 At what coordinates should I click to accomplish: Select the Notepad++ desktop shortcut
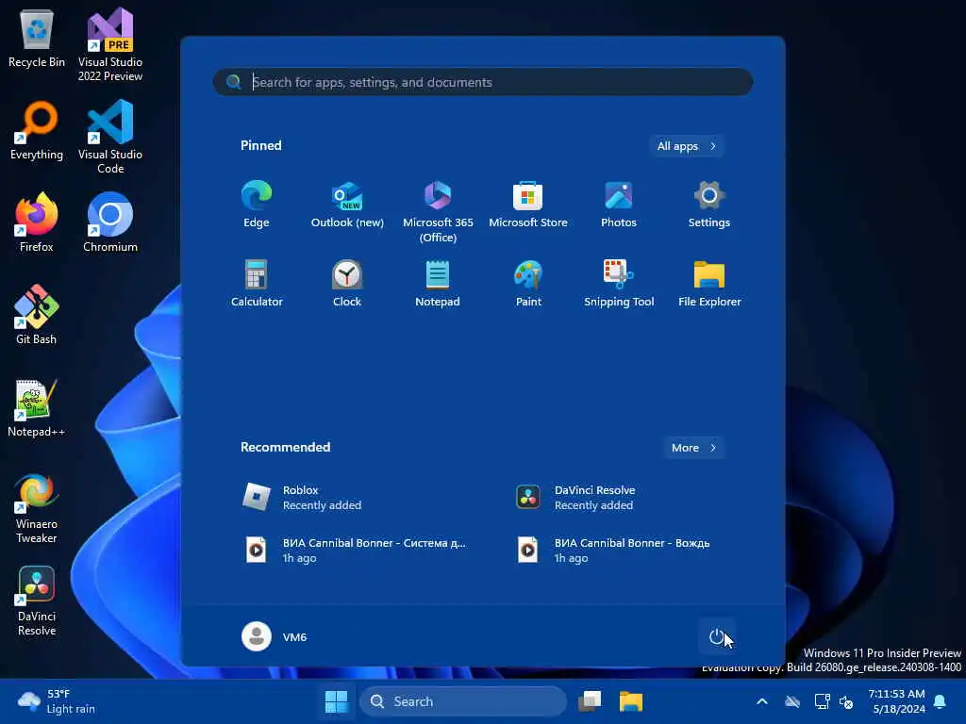pyautogui.click(x=37, y=407)
